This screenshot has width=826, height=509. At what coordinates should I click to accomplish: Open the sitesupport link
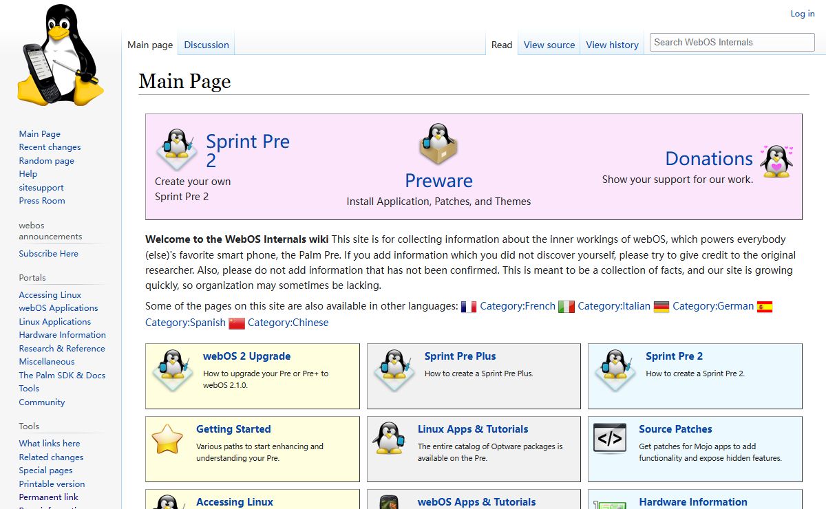[x=41, y=188]
